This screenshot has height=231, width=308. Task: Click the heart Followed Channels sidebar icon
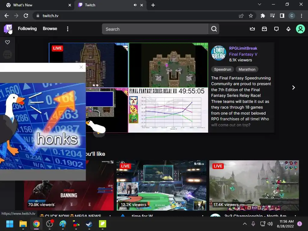point(8,42)
